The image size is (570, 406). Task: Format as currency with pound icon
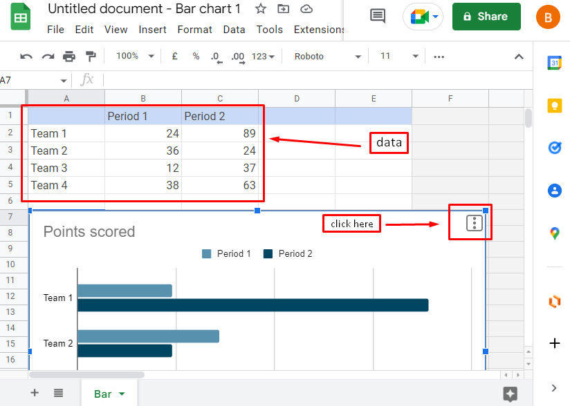click(174, 56)
